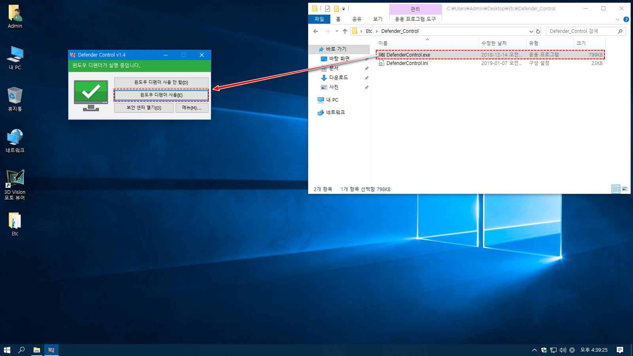
Task: Click the 관리 contextual tab header
Action: point(415,9)
